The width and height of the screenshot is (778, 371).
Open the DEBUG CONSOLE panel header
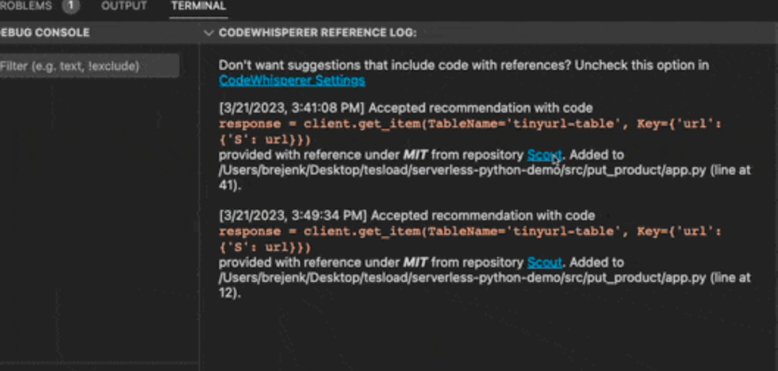(x=45, y=33)
